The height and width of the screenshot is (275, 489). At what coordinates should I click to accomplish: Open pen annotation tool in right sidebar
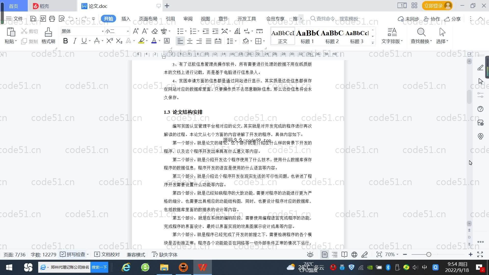click(x=480, y=67)
